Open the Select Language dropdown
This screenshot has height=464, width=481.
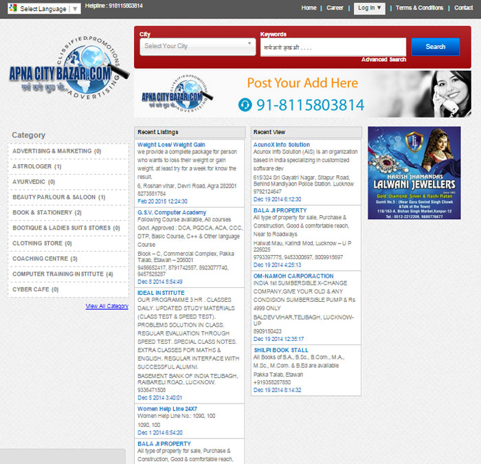pos(44,8)
